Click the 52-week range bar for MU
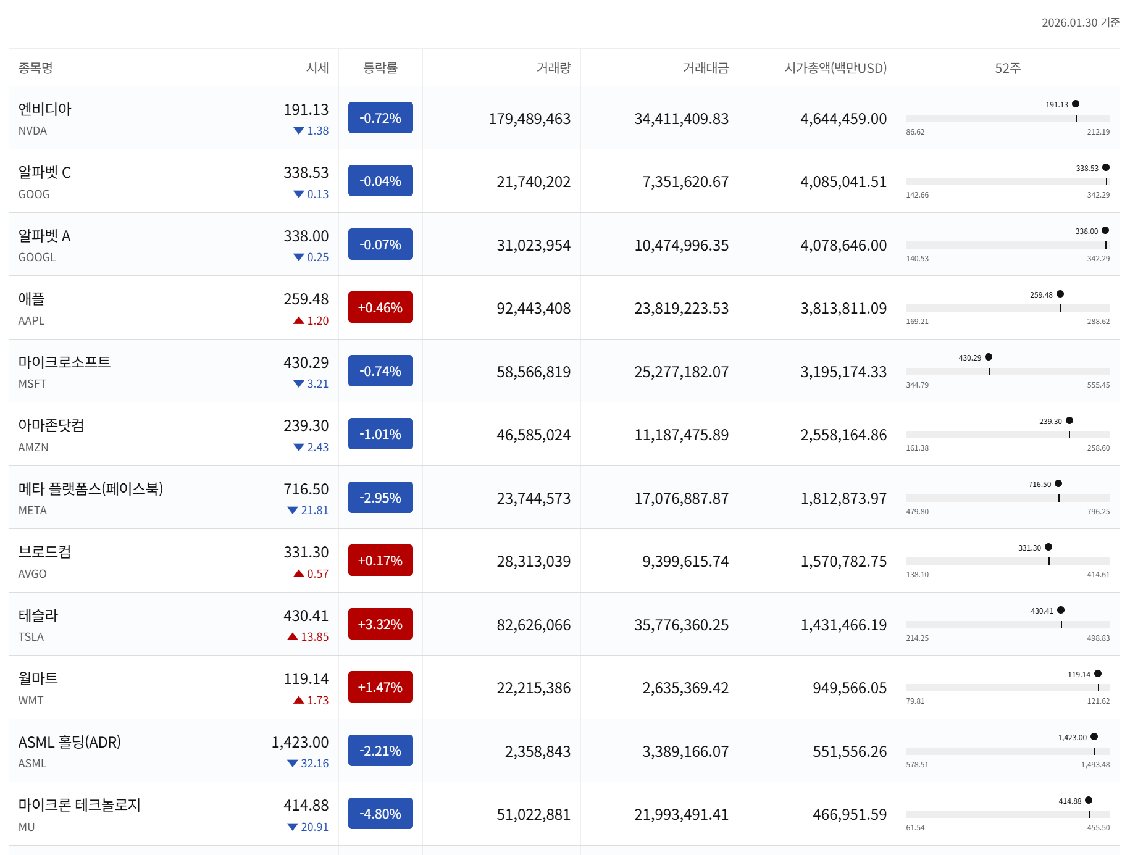Image resolution: width=1130 pixels, height=855 pixels. (x=1008, y=814)
